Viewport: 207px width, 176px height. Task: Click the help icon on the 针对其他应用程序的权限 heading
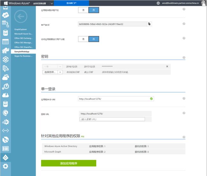184,137
